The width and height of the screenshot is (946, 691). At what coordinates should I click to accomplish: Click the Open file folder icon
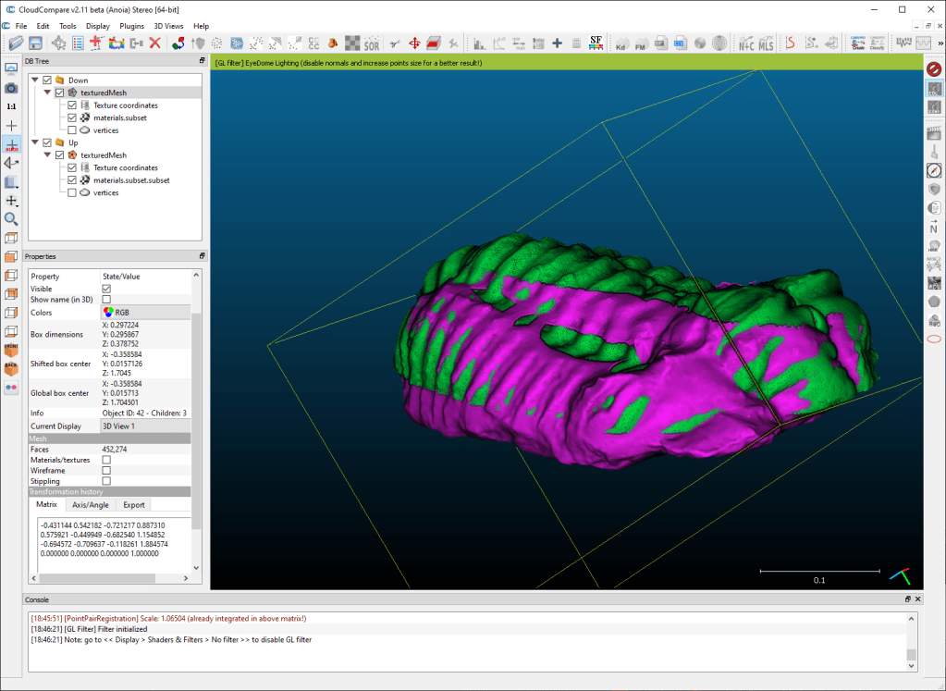coord(16,43)
